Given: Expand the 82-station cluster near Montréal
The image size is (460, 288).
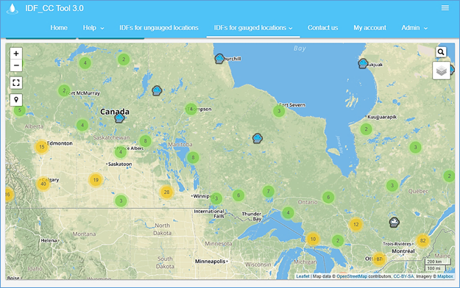Looking at the screenshot, I should (422, 240).
